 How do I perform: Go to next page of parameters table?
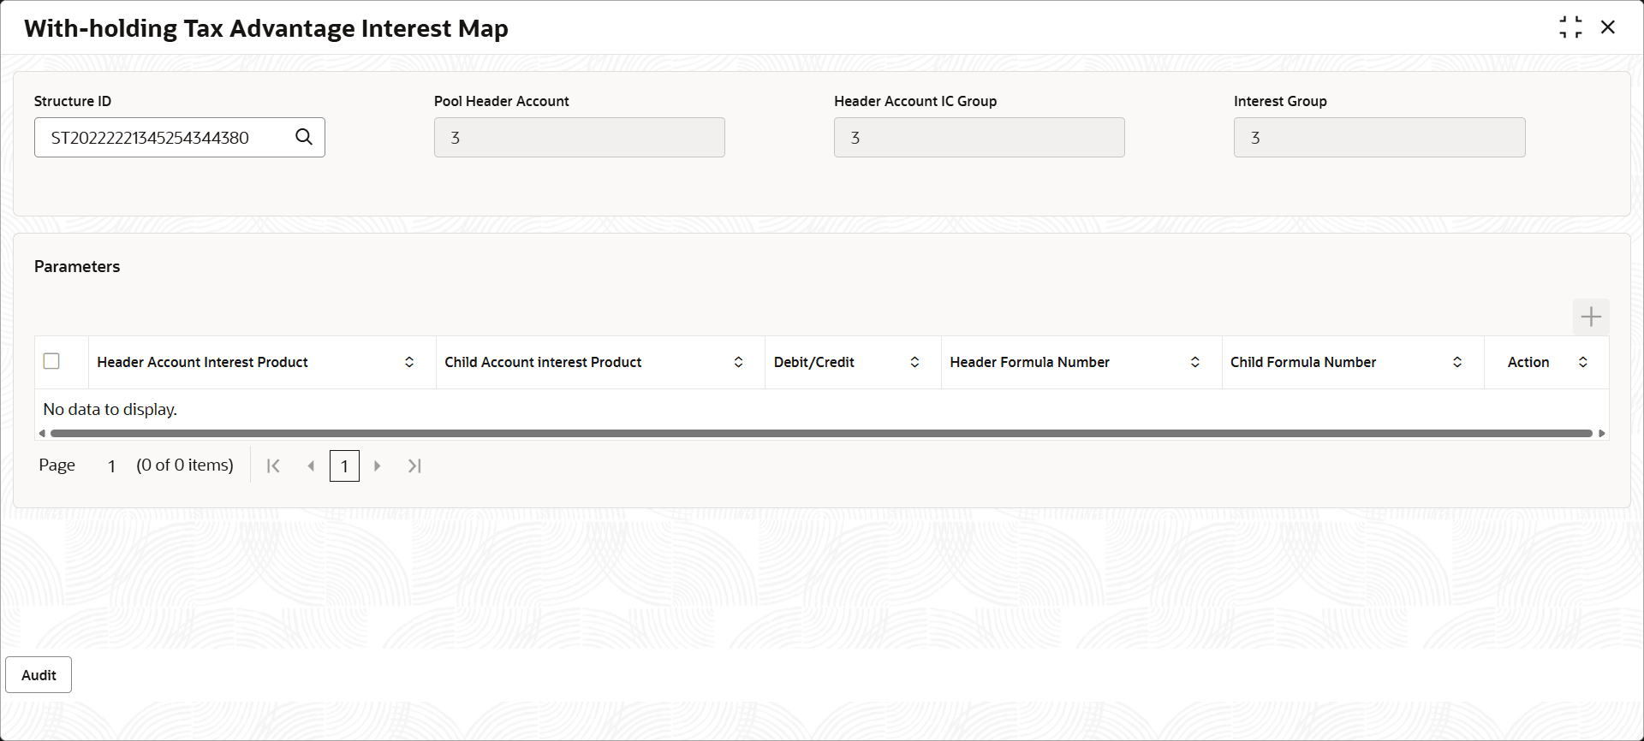(x=378, y=465)
